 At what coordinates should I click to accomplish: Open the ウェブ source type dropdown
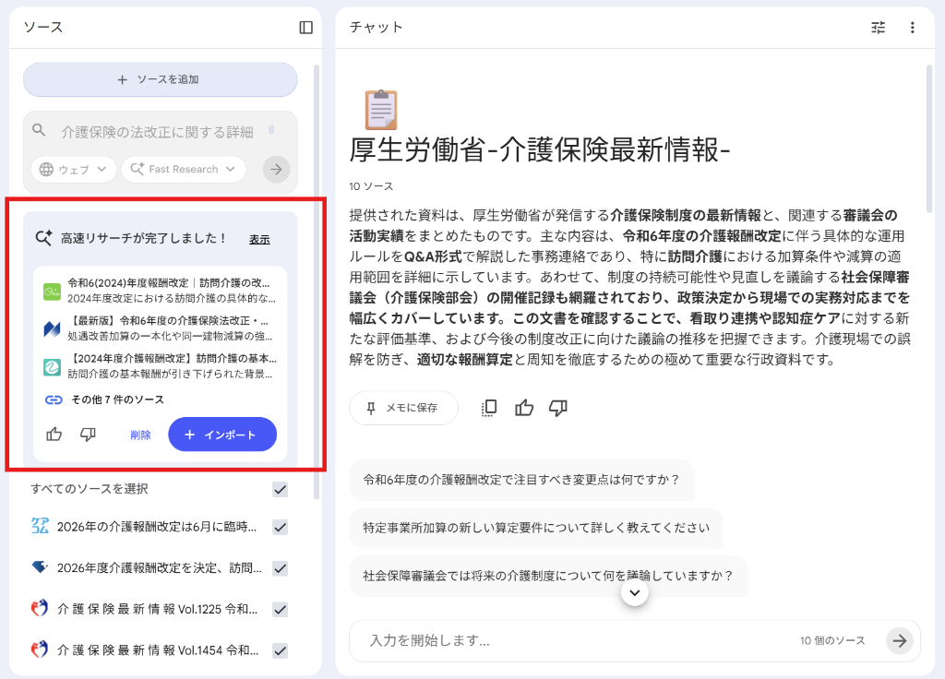coord(73,170)
